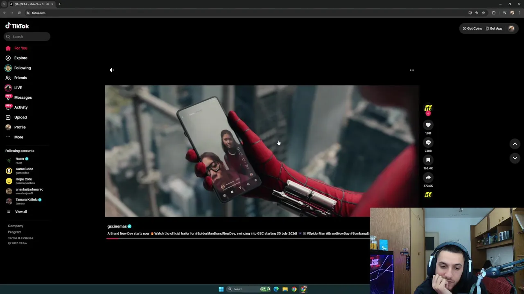Open the zoom level icon
This screenshot has height=294, width=524.
[x=477, y=13]
